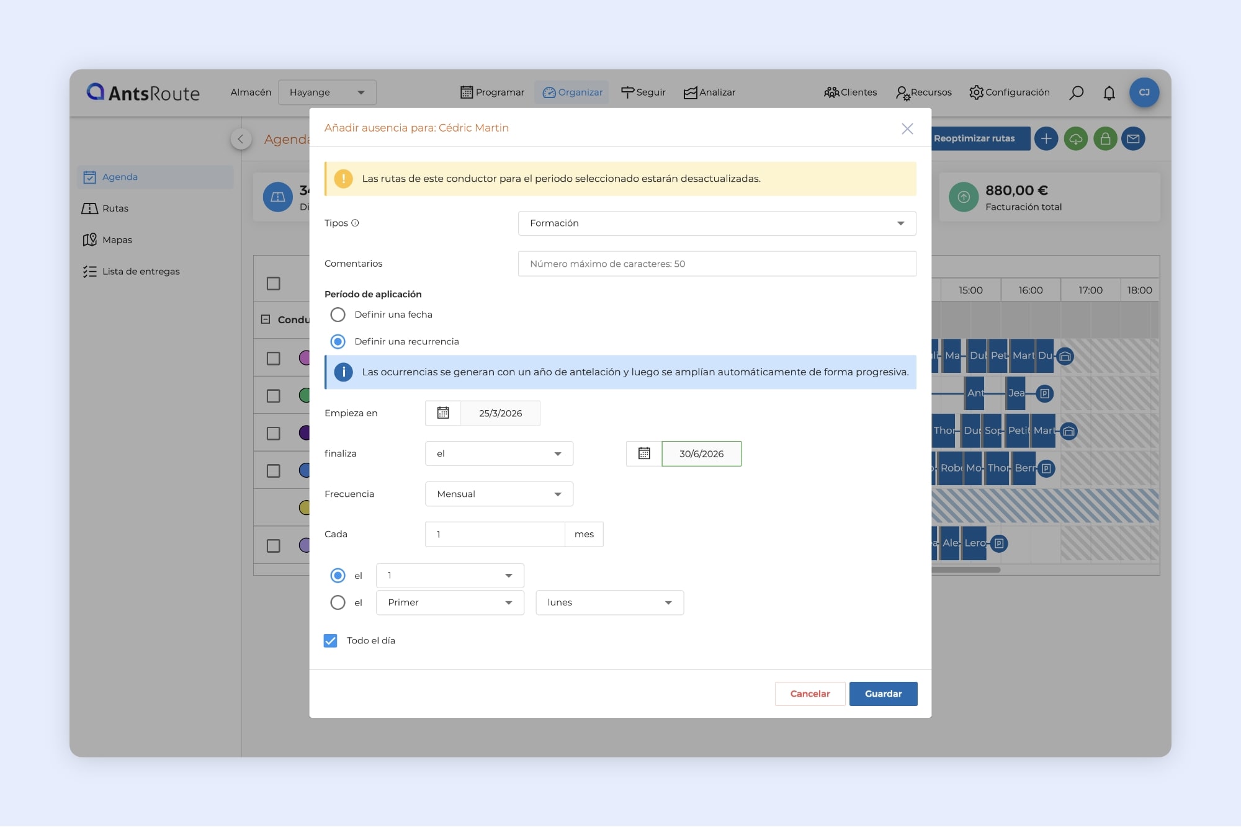Open the weekday dropdown showing lunes
The image size is (1241, 827).
tap(609, 602)
